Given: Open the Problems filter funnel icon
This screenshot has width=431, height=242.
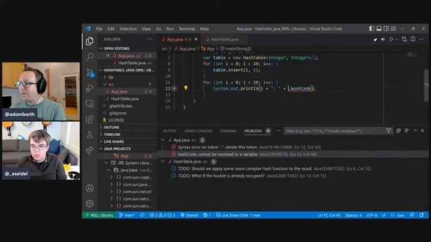Looking at the screenshot, I should [x=389, y=131].
